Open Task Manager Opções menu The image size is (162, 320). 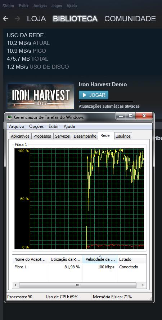[x=36, y=126]
